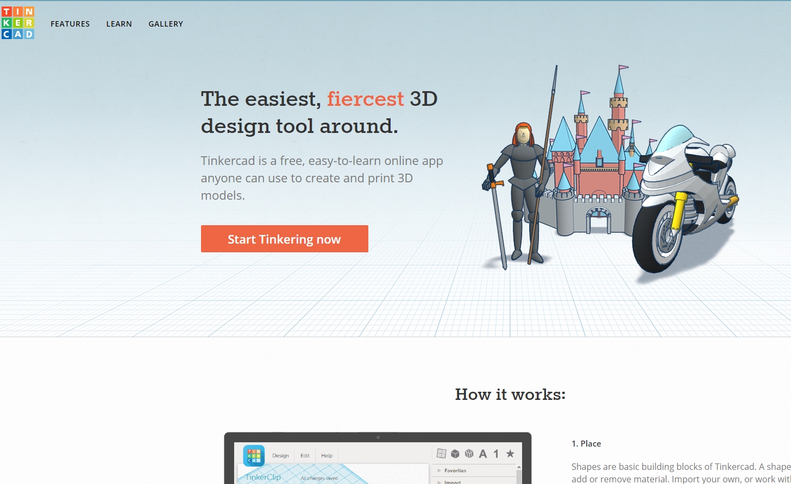Select the star favorites icon in toolbar
791x484 pixels.
tap(510, 454)
